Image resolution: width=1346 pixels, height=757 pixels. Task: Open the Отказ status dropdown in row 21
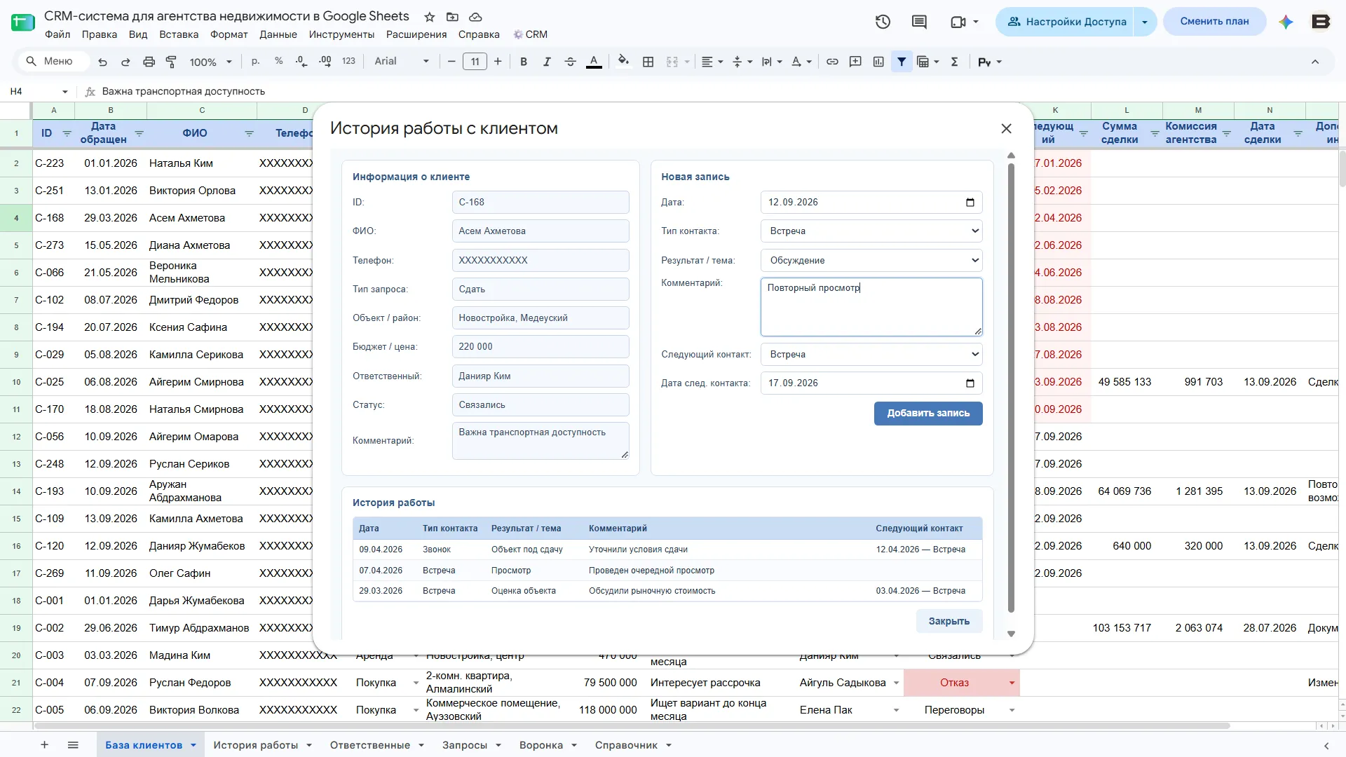(x=1012, y=683)
